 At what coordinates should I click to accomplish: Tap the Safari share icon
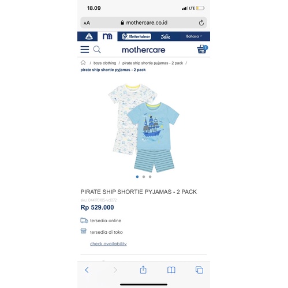click(x=143, y=270)
